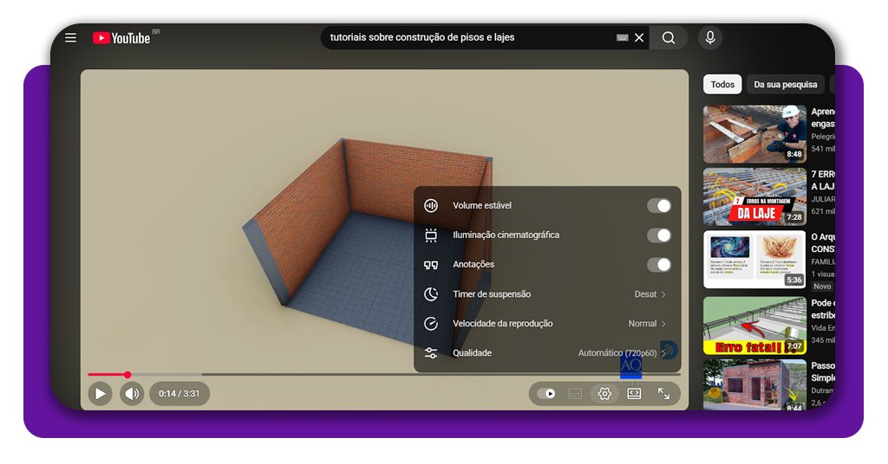Start voice search with microphone

click(x=710, y=38)
